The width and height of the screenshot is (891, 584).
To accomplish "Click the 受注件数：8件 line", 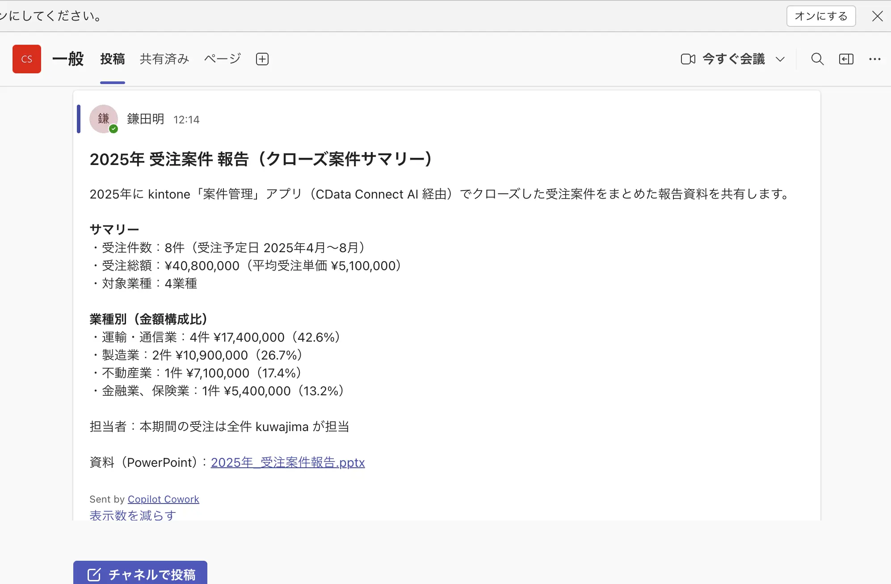I will click(x=229, y=248).
